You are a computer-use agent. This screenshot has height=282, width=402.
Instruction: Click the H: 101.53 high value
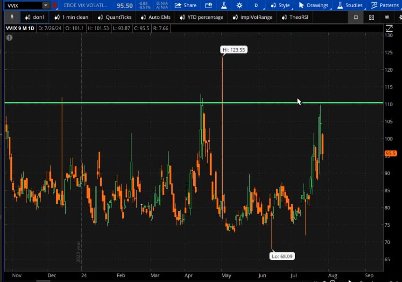coord(98,28)
